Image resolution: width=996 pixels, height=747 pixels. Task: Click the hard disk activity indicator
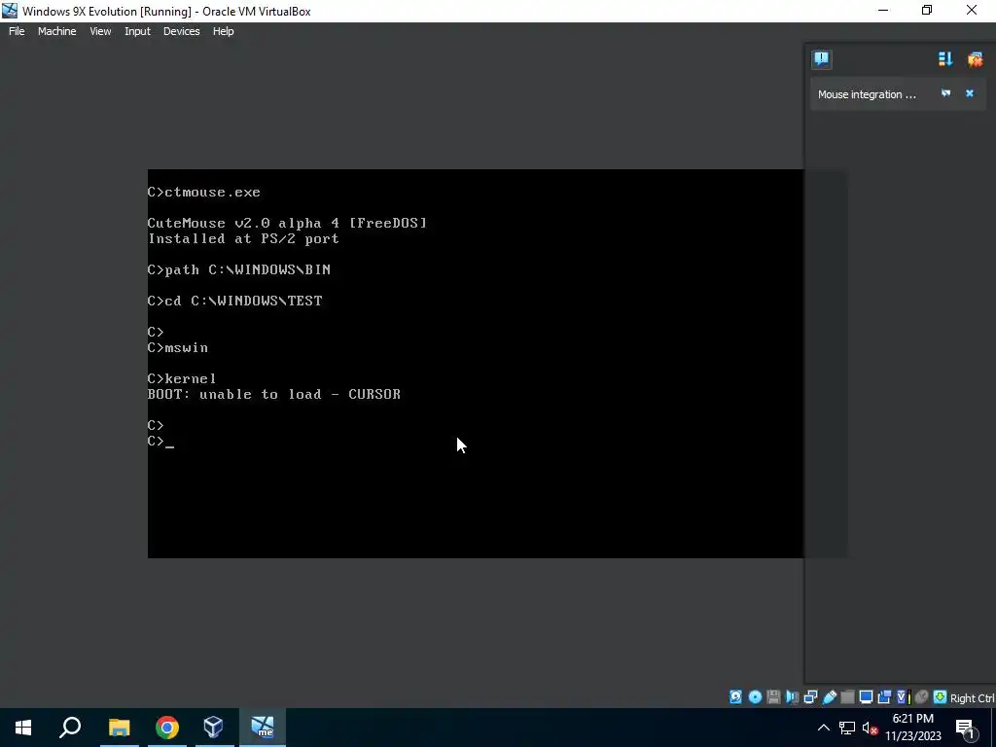(x=735, y=696)
